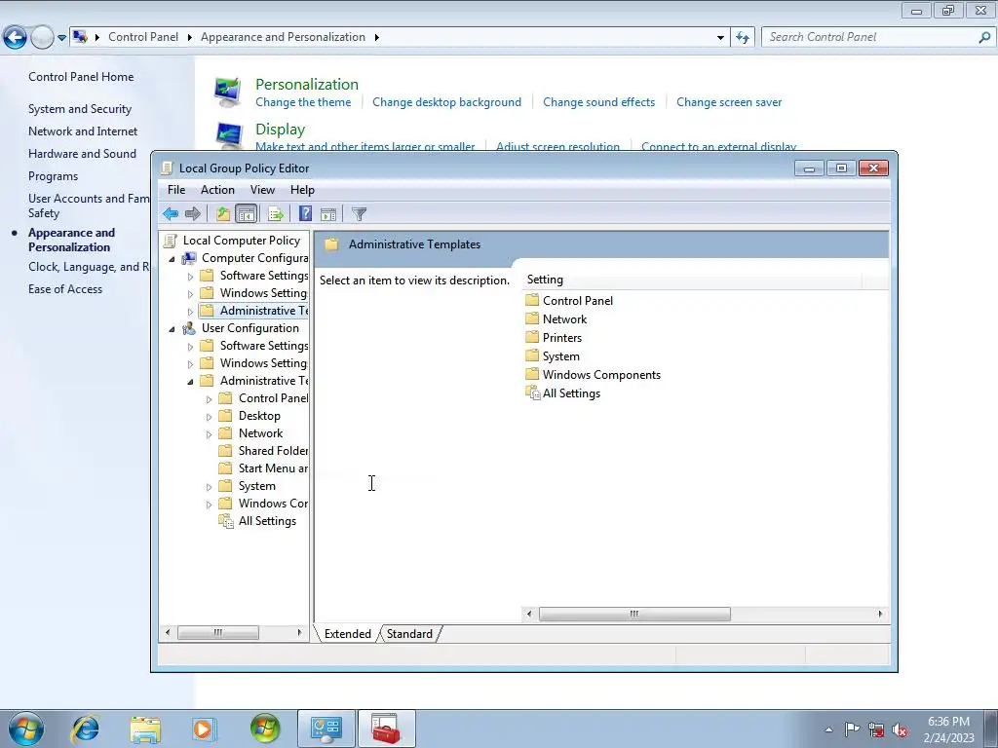The image size is (998, 748).
Task: Expand Windows Settings under Computer Configuration
Action: point(190,294)
